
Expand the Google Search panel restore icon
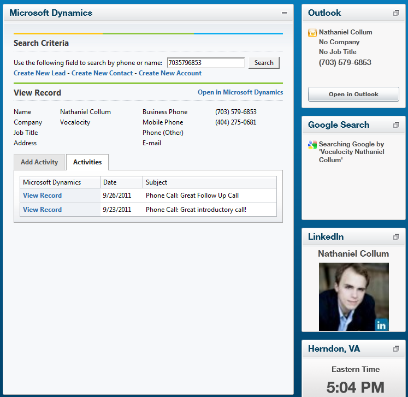pyautogui.click(x=396, y=125)
